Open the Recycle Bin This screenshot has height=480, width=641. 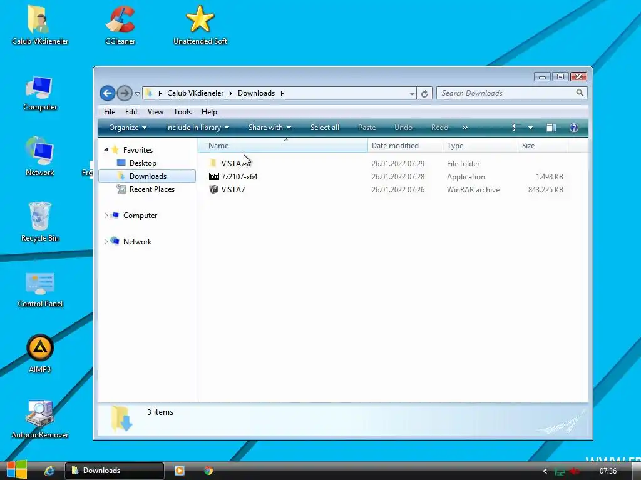click(x=39, y=222)
